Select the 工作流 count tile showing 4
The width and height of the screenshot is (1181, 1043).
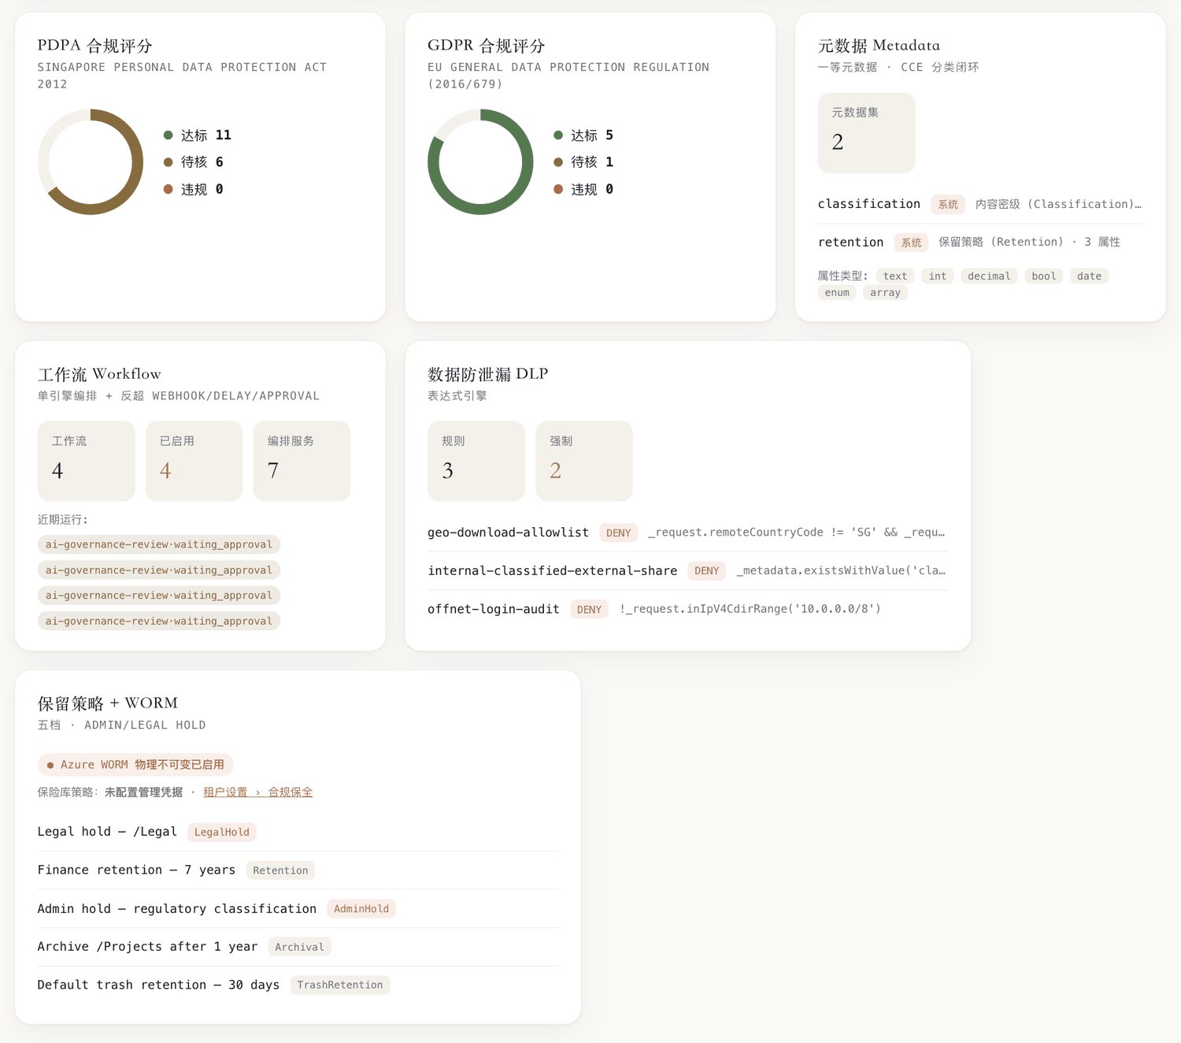pos(87,461)
